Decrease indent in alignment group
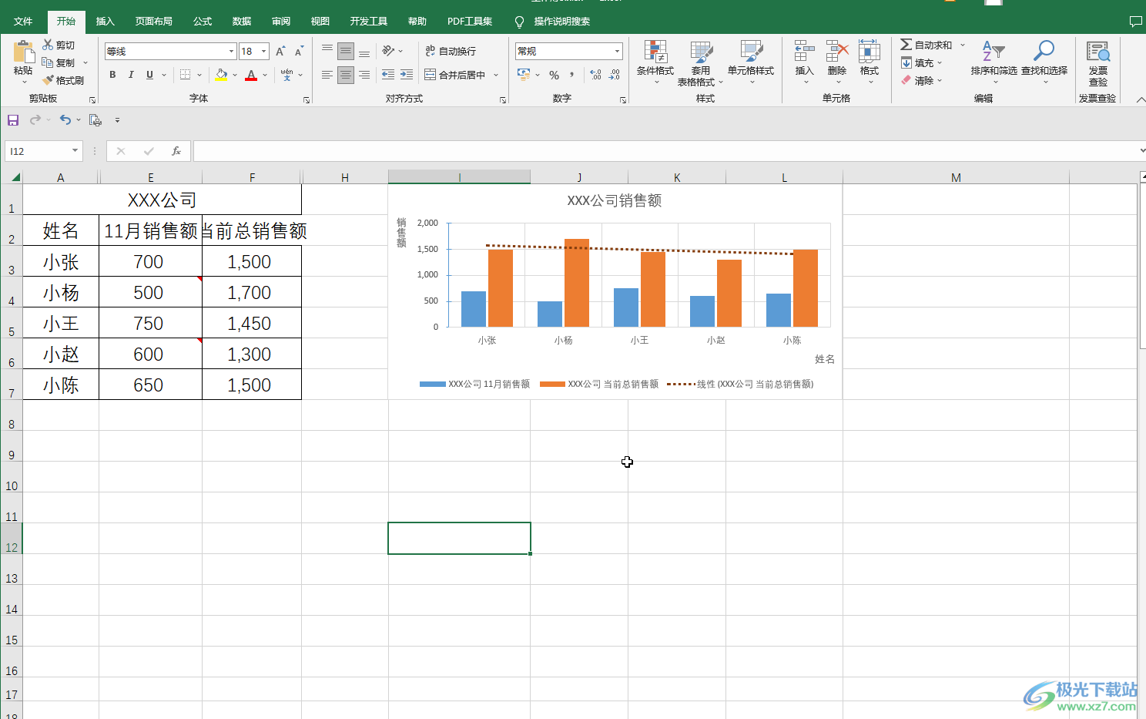1146x719 pixels. 388,75
